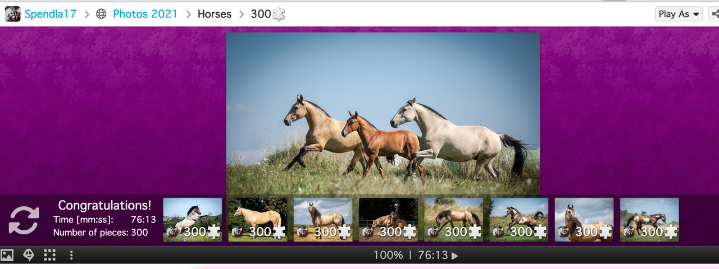The image size is (719, 269).
Task: Open the rearing white horse puzzle thumbnail
Action: [x=193, y=220]
